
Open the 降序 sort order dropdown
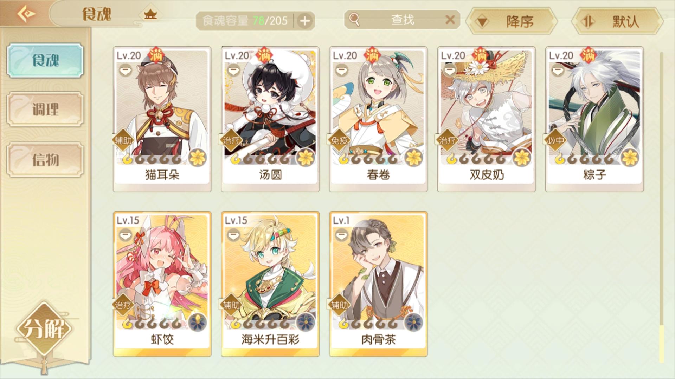pyautogui.click(x=512, y=21)
